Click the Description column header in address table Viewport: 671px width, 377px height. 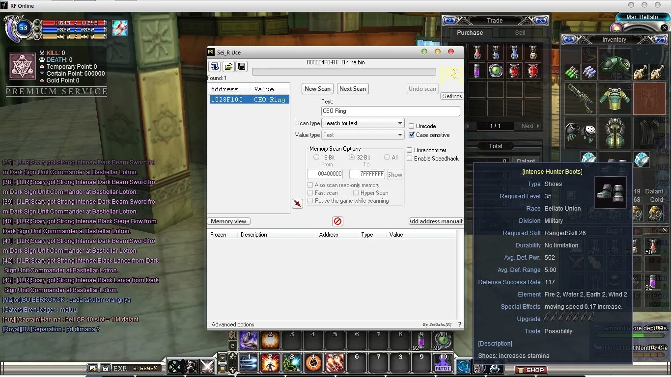pos(277,235)
